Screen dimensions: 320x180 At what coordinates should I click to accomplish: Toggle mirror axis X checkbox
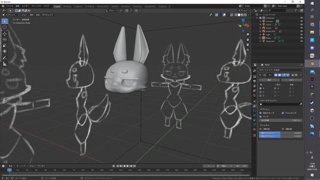pos(261,88)
